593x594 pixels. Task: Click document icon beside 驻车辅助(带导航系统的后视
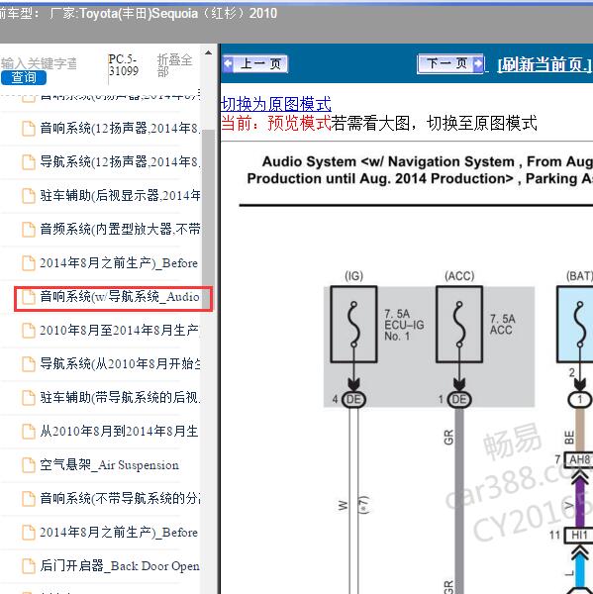tap(29, 398)
